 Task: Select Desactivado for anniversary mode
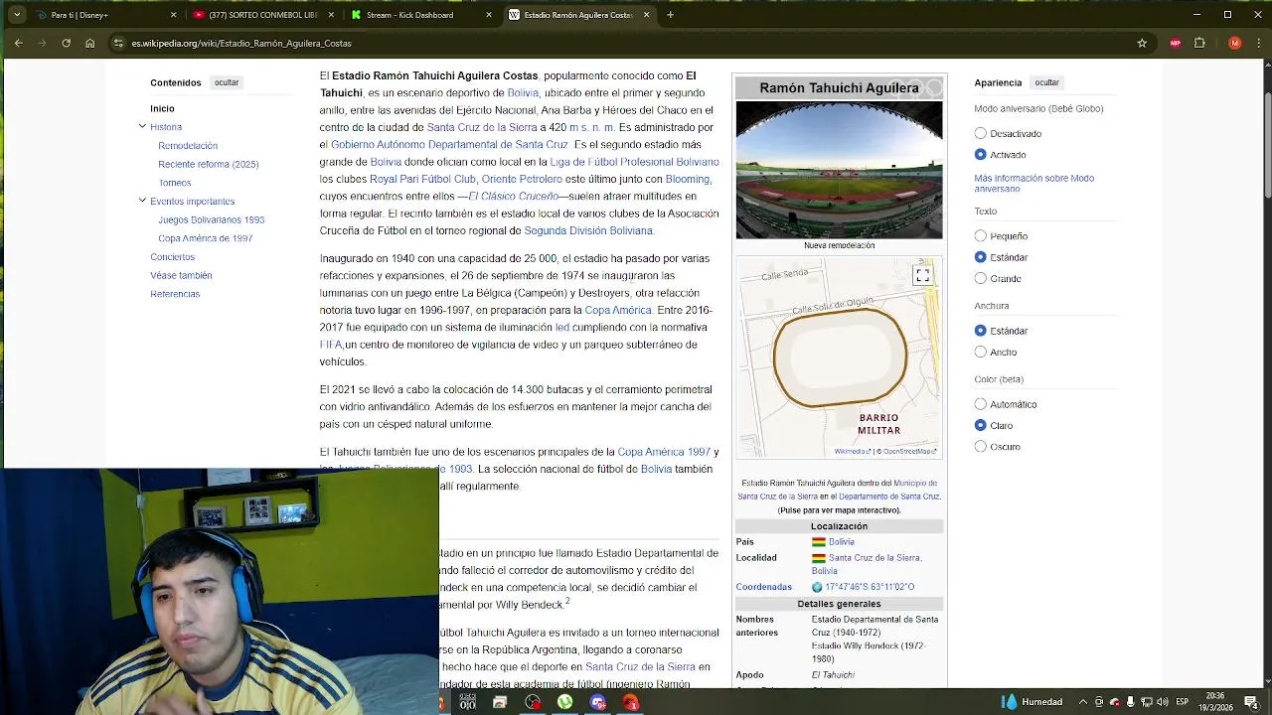[981, 133]
